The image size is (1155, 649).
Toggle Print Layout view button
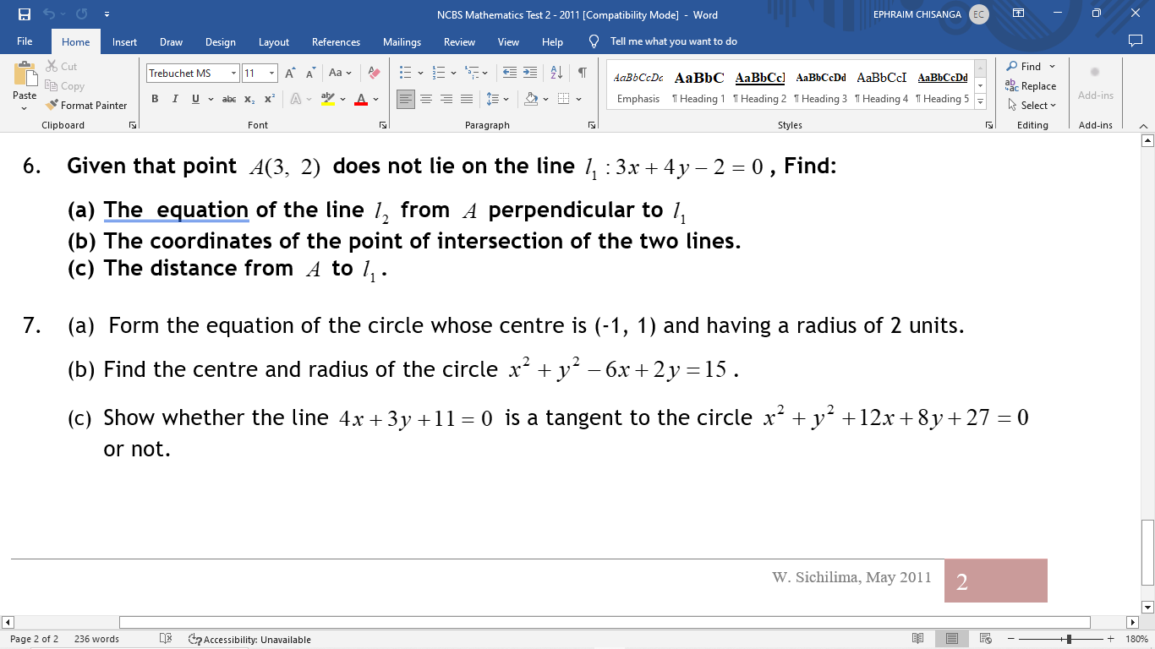click(952, 639)
